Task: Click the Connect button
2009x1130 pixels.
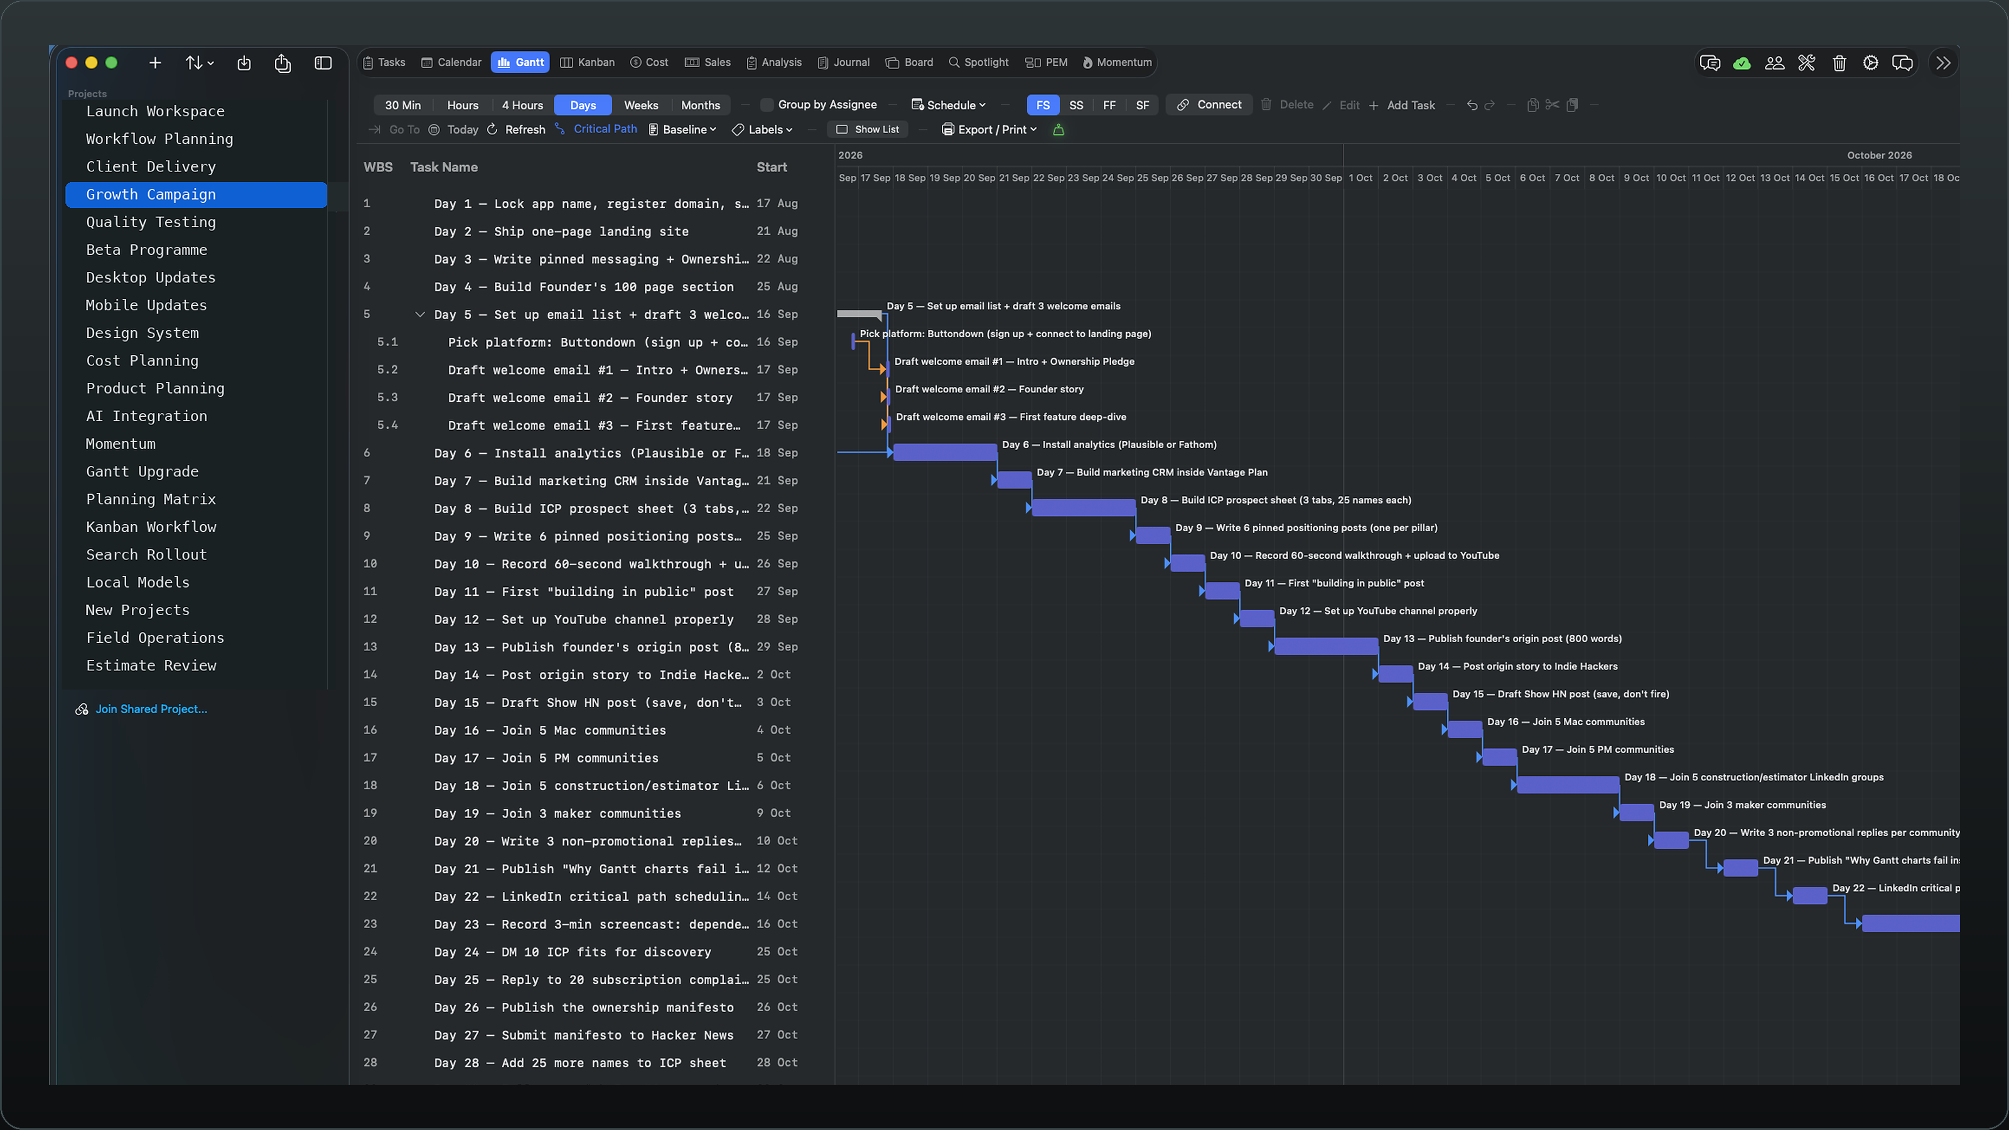Action: point(1209,104)
